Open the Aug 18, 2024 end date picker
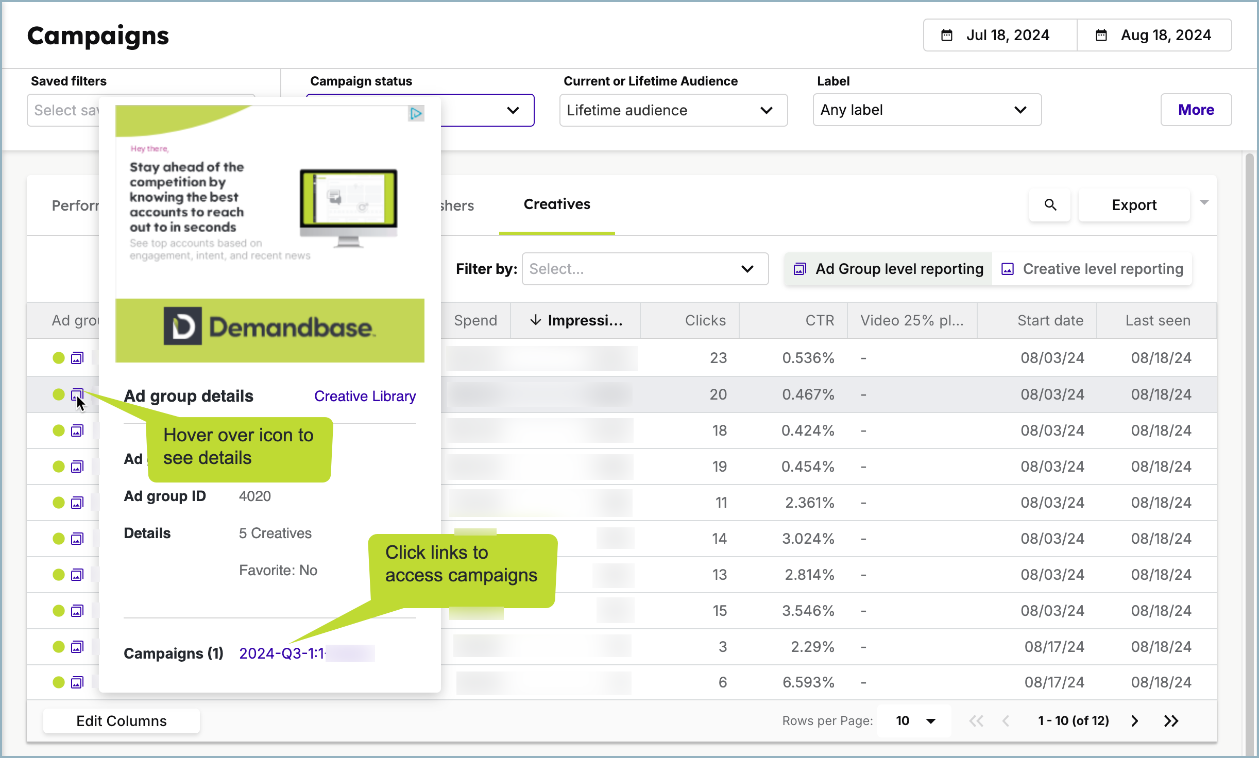The image size is (1259, 758). tap(1154, 35)
